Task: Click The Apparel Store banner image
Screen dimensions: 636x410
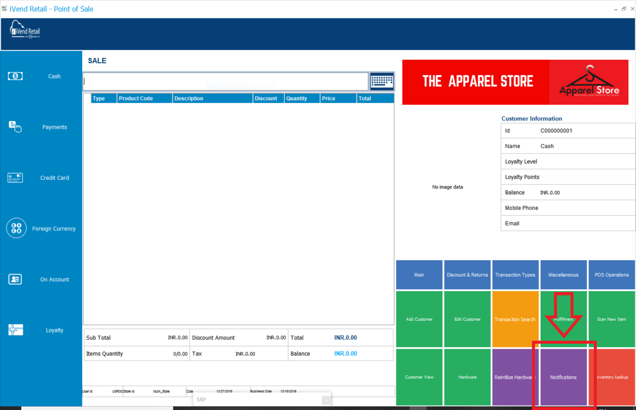Action: 515,82
